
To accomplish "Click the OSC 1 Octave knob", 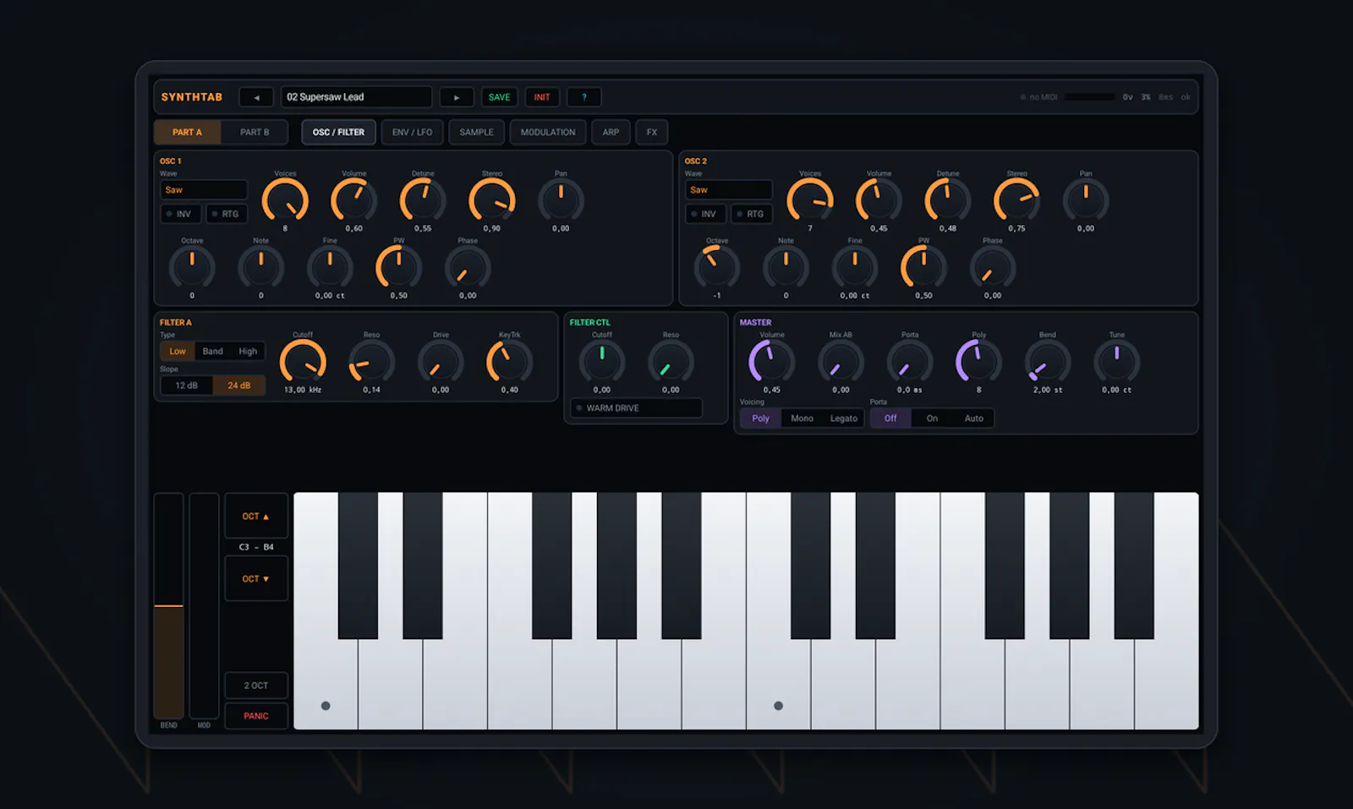I will (x=192, y=268).
